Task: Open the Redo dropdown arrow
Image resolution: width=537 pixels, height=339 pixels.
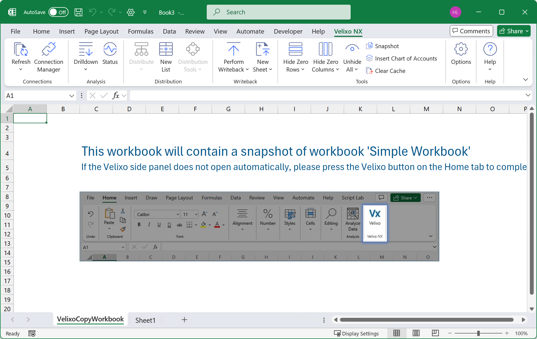Action: [x=120, y=12]
